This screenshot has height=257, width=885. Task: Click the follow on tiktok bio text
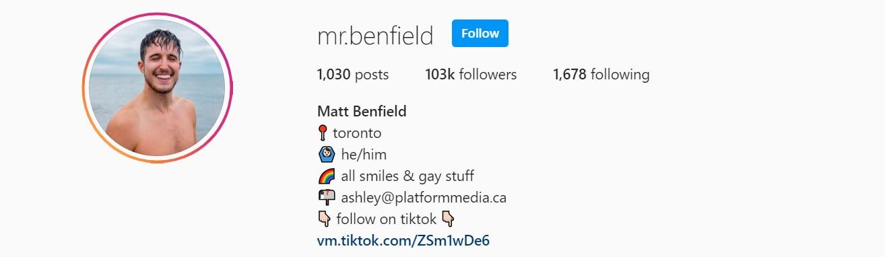(386, 219)
